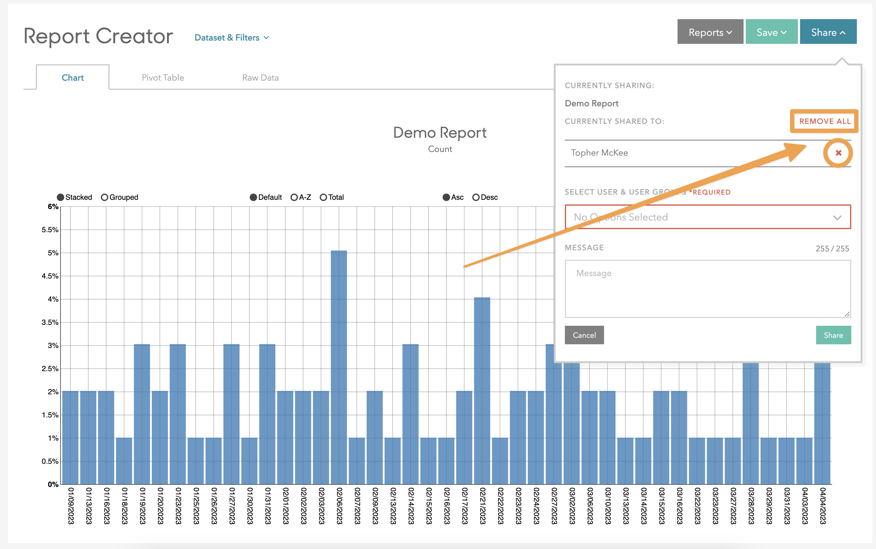The height and width of the screenshot is (549, 876).
Task: Choose the Desc order radio button
Action: (476, 197)
